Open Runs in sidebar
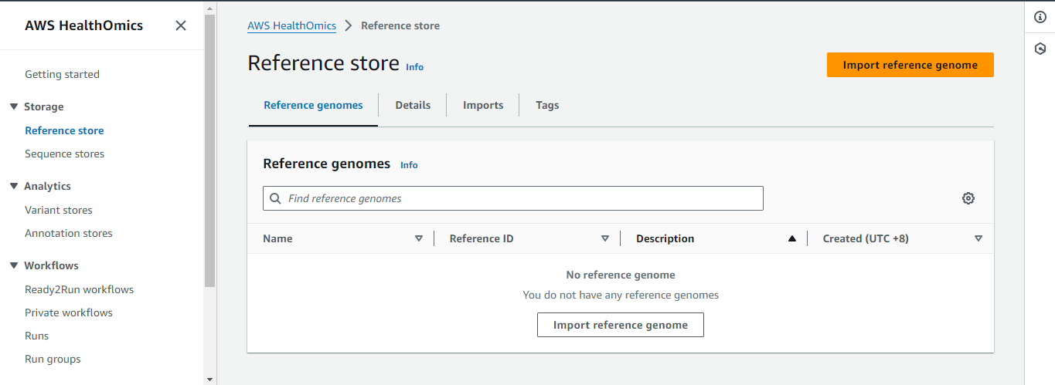Viewport: 1055px width, 385px height. click(36, 336)
